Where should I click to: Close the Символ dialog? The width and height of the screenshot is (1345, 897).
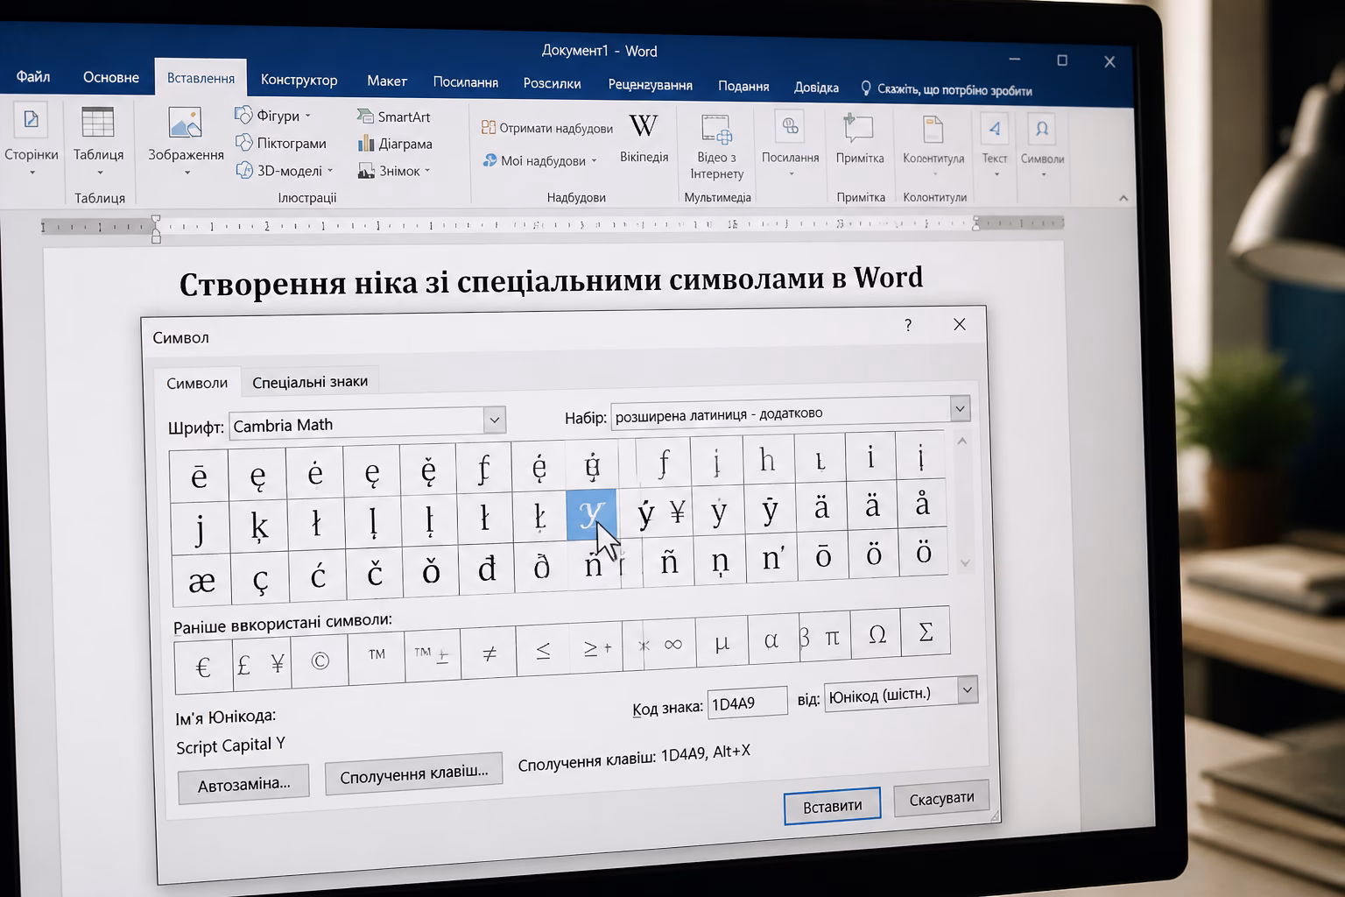tap(960, 324)
